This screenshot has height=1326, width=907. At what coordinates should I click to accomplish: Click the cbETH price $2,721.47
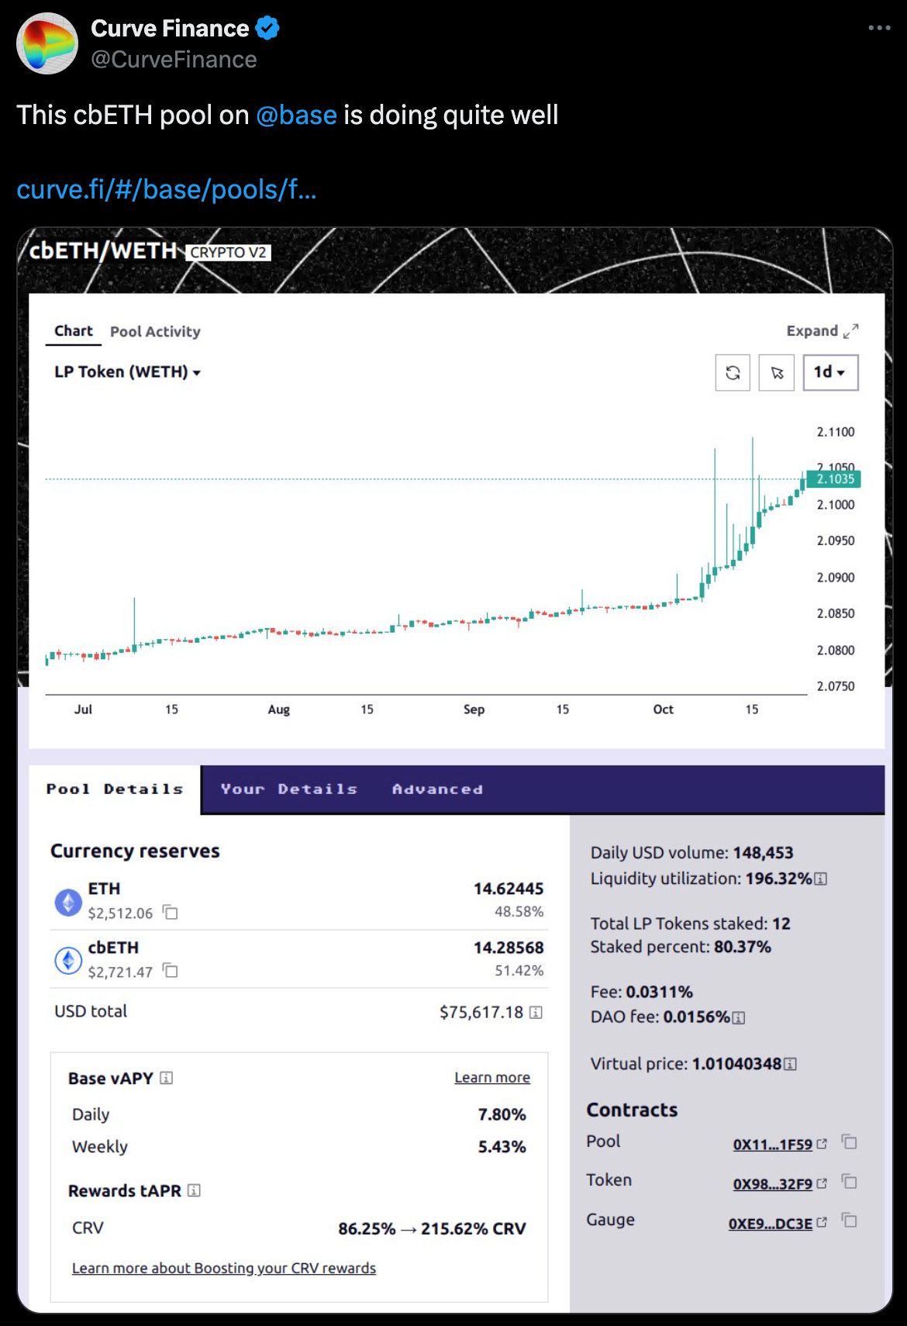(120, 972)
